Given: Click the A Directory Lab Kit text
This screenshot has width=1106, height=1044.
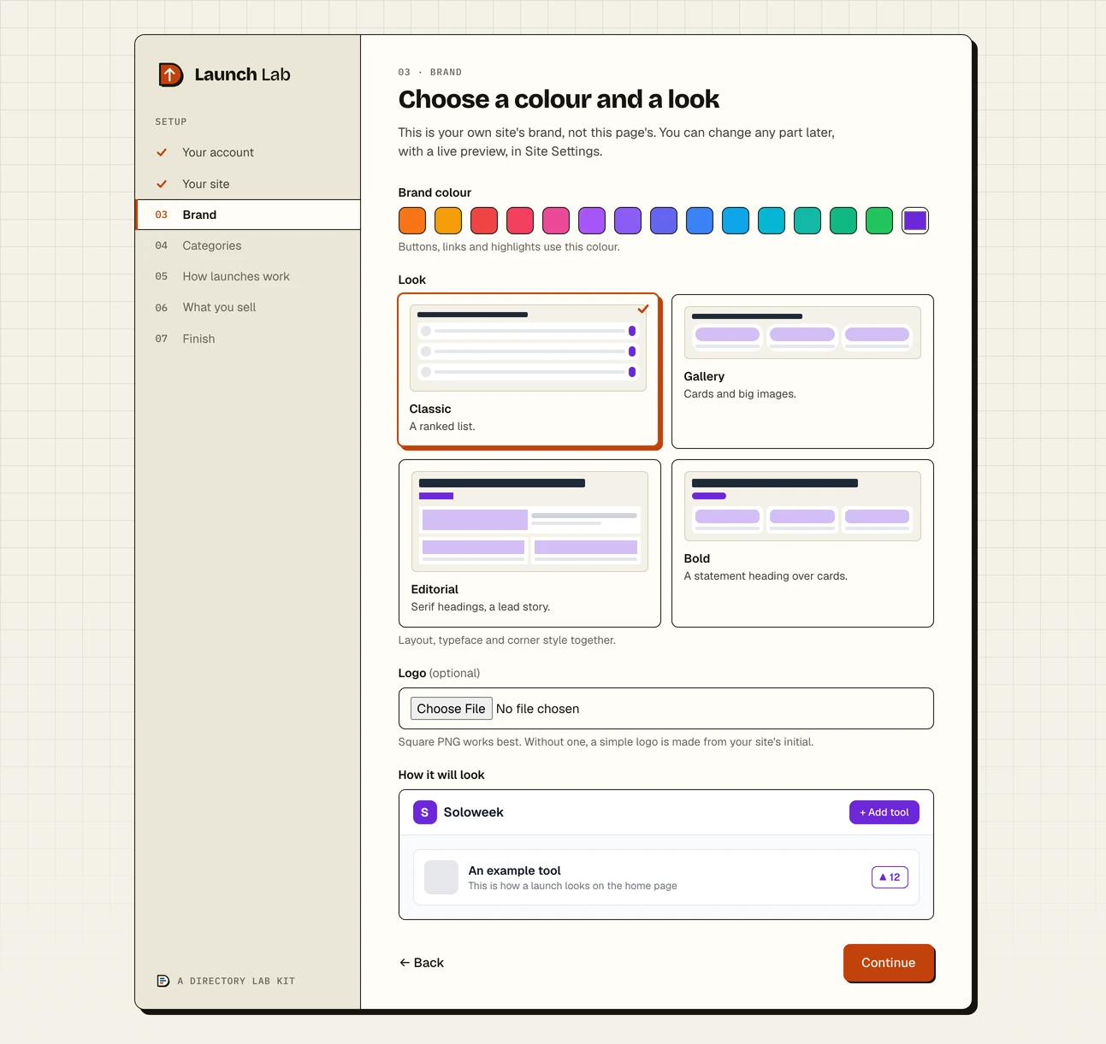Looking at the screenshot, I should pos(236,981).
